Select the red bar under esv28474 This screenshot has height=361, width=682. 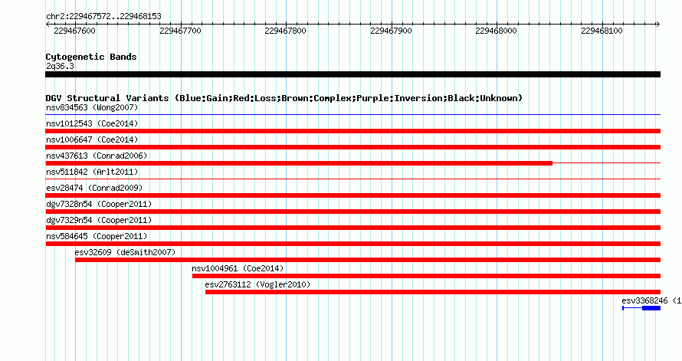[x=352, y=195]
